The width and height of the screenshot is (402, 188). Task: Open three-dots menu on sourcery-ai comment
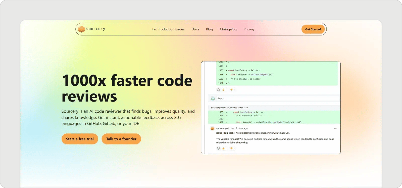(x=336, y=128)
